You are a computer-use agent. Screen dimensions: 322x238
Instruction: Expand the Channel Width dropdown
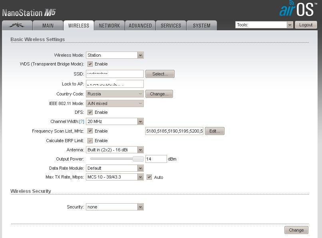coord(115,121)
